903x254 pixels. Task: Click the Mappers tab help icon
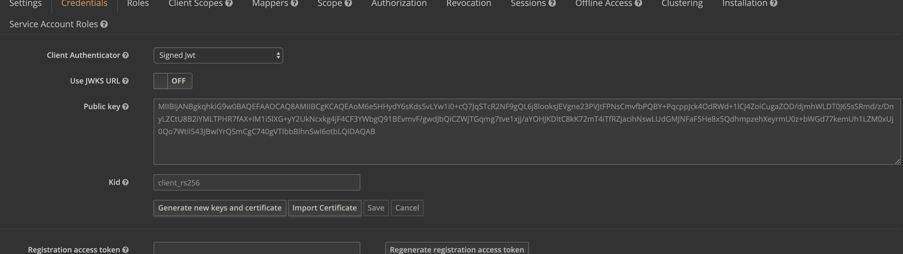coord(295,3)
